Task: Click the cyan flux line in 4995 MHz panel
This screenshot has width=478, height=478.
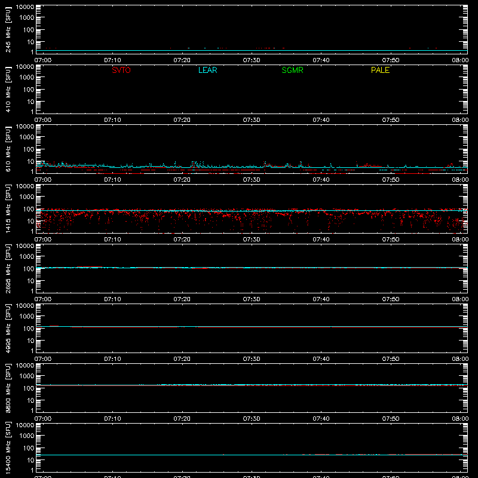Action: (x=252, y=326)
